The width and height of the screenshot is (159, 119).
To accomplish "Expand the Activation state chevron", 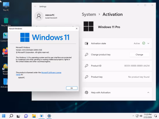I will (148, 43).
